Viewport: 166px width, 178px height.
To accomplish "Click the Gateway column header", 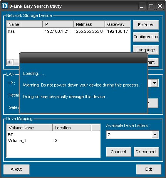I will 117,24.
